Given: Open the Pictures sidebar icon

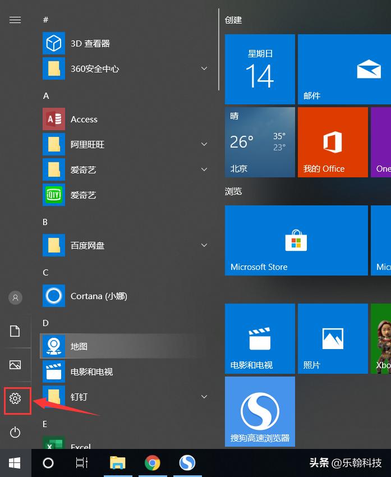Looking at the screenshot, I should [x=15, y=364].
